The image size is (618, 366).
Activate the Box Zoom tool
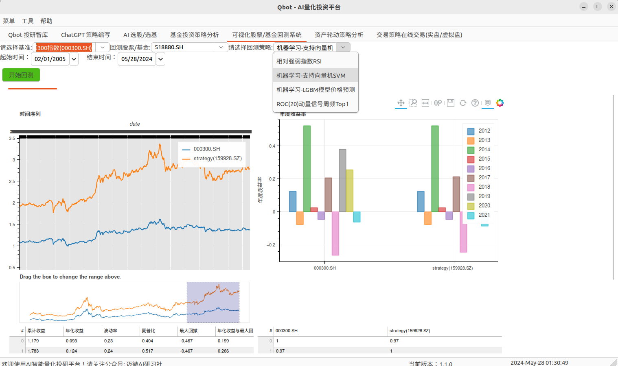(413, 103)
